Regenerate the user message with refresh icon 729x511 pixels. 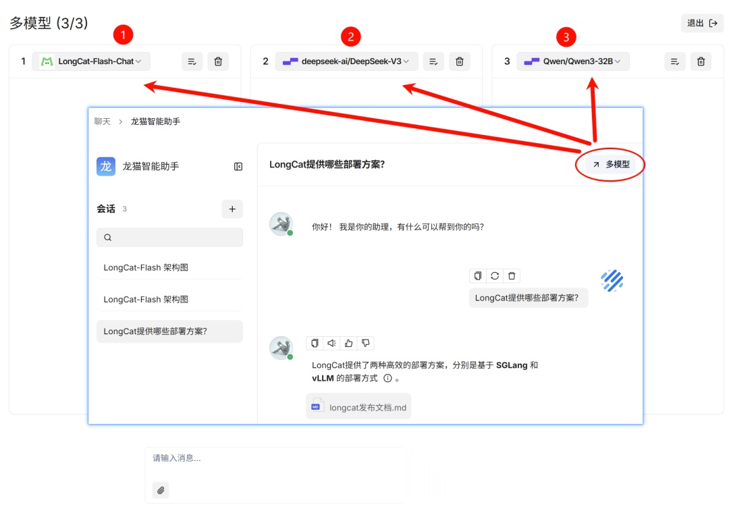(x=495, y=276)
